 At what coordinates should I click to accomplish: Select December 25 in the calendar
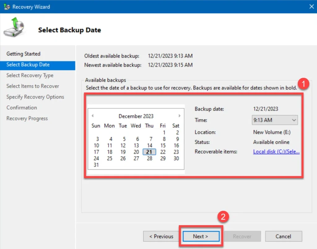pos(110,158)
